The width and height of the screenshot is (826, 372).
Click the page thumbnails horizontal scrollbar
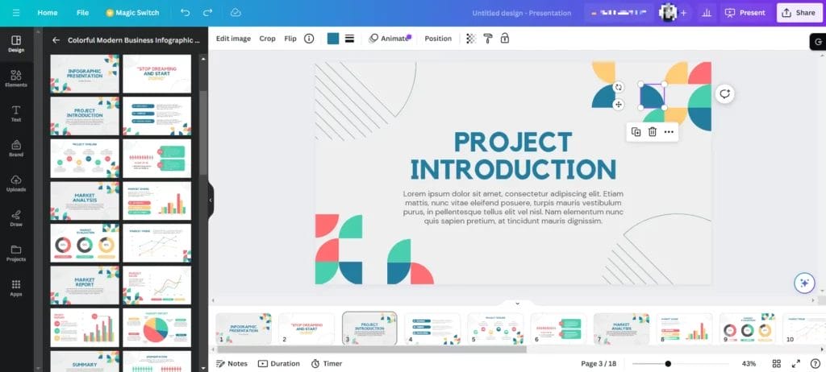[x=371, y=349]
